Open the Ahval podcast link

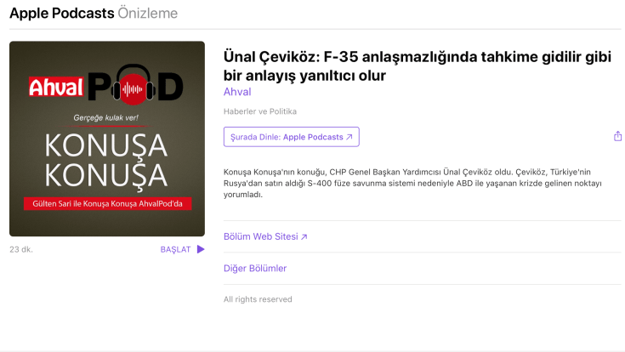coord(237,92)
